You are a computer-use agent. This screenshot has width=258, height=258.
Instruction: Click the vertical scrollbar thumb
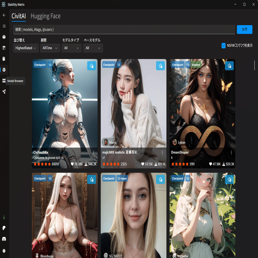coord(254,65)
